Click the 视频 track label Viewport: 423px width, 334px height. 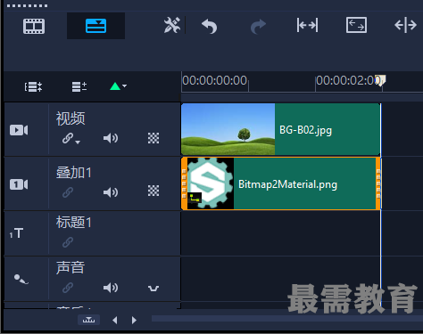[70, 118]
